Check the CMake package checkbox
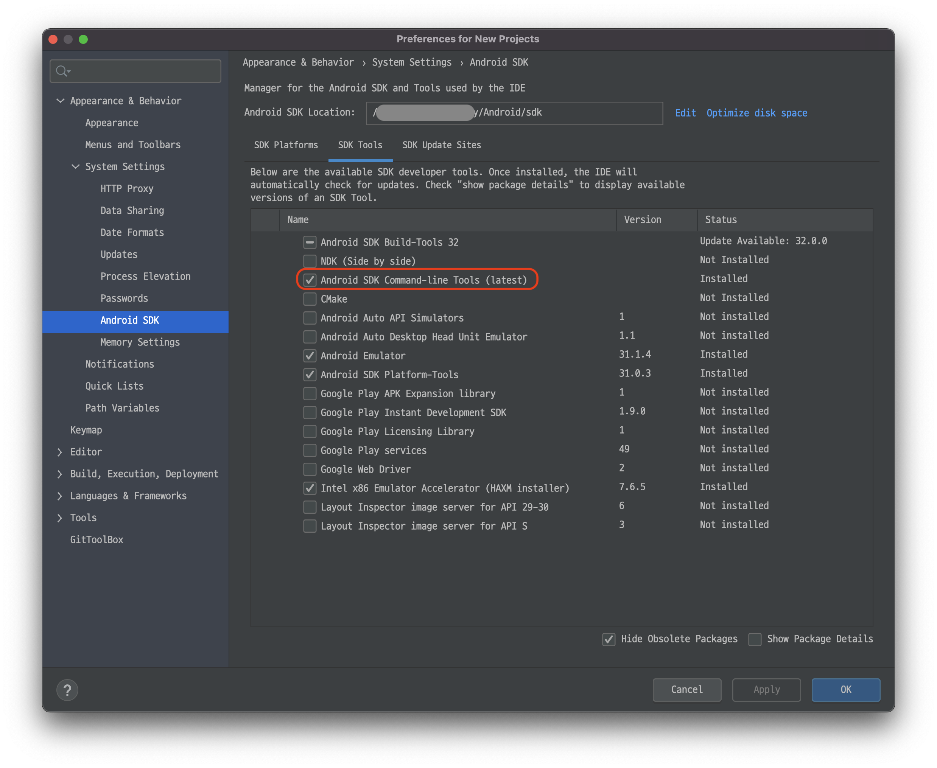Viewport: 937px width, 768px height. tap(310, 299)
